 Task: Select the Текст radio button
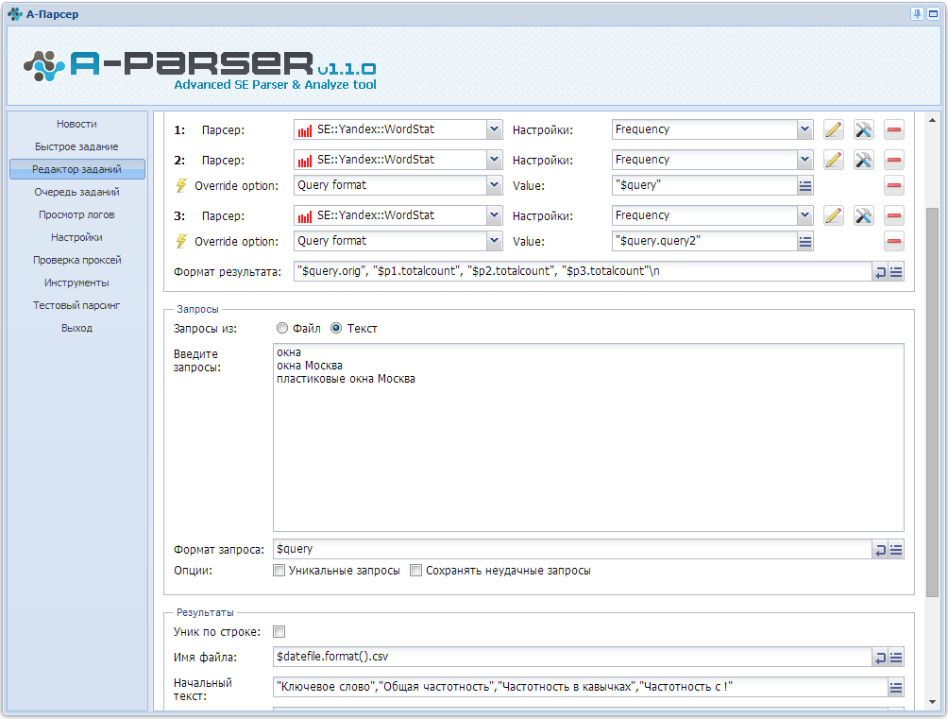[336, 328]
